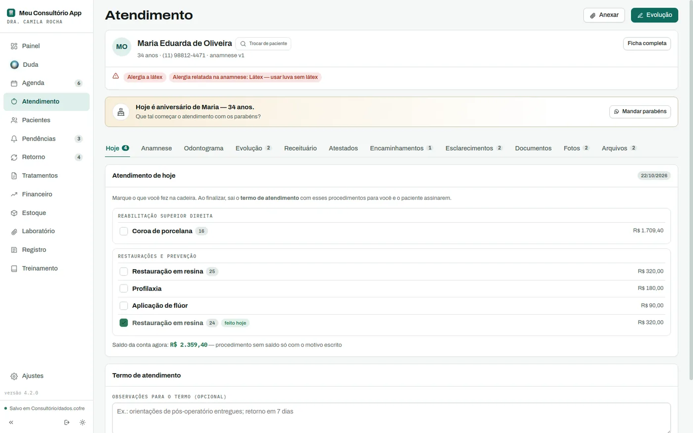Click Profilaxia price R$ 180,00
Image resolution: width=693 pixels, height=433 pixels.
point(650,288)
